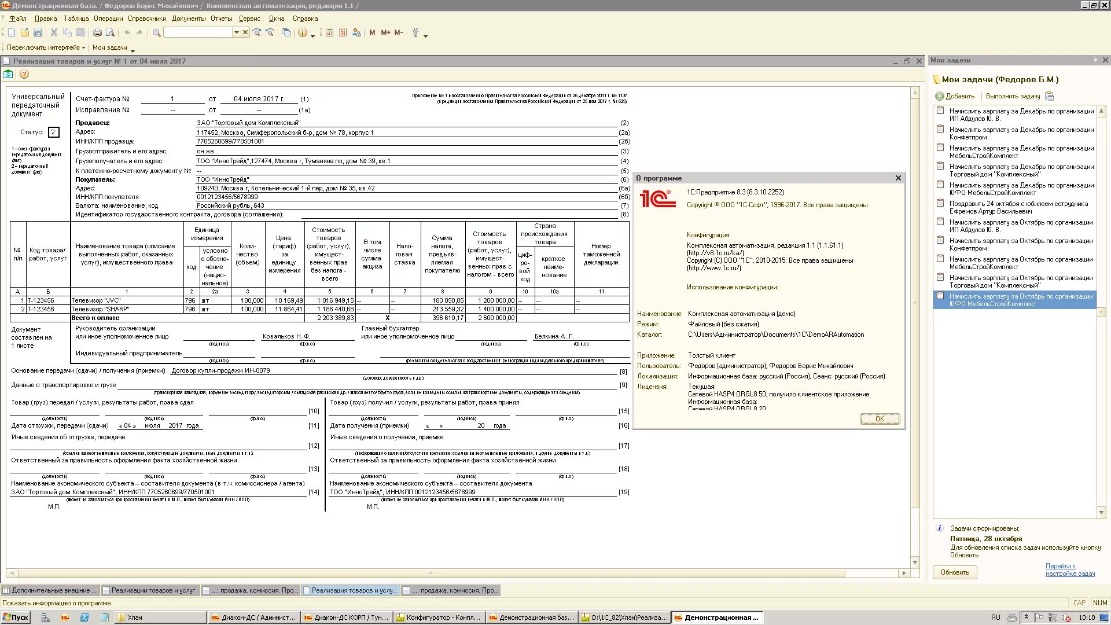Image resolution: width=1111 pixels, height=625 pixels.
Task: Click the M memory button
Action: tap(372, 33)
